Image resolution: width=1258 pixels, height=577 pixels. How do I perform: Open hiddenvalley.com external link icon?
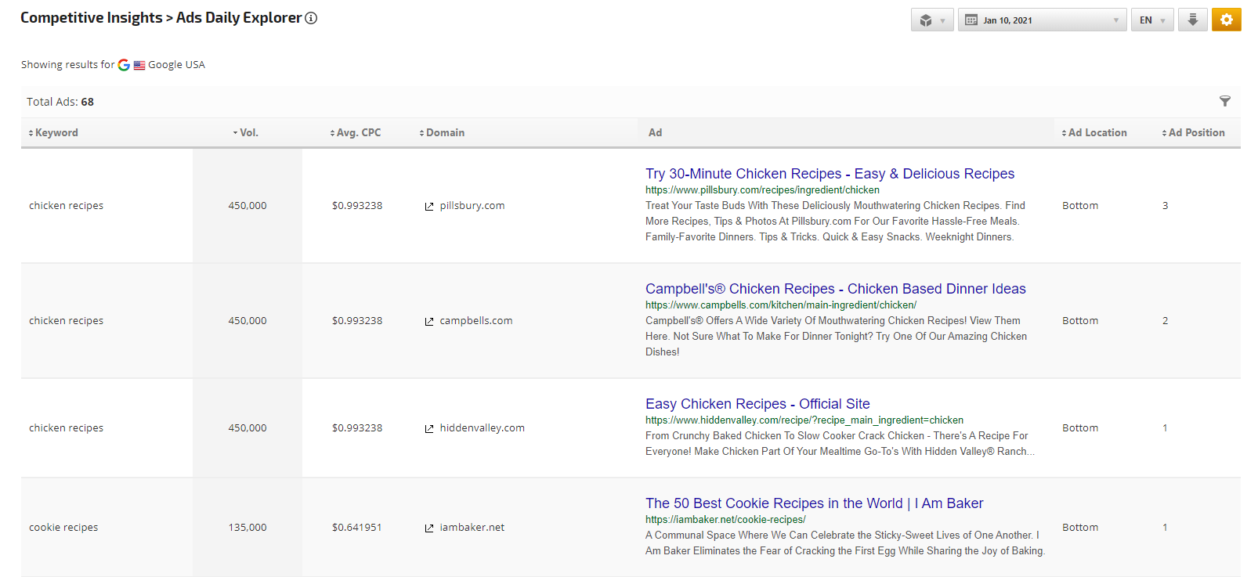(429, 429)
